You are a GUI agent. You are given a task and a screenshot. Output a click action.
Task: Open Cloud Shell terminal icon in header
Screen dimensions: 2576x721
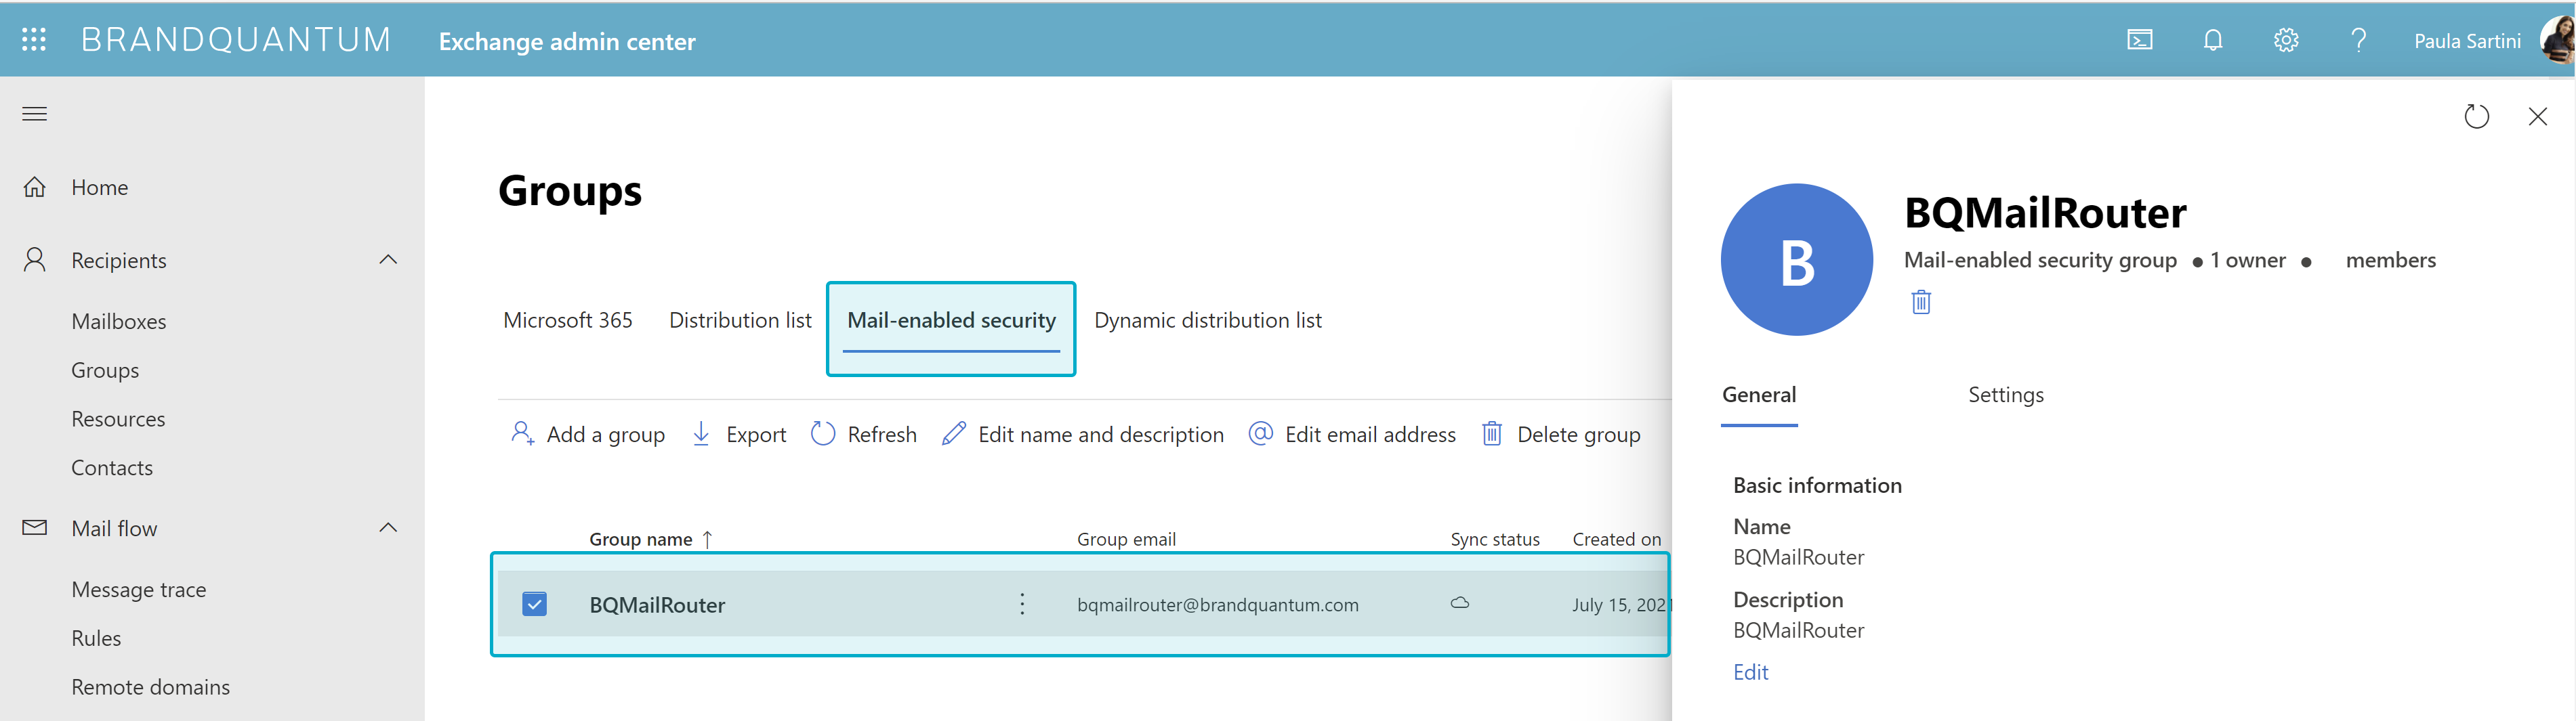[x=2139, y=40]
